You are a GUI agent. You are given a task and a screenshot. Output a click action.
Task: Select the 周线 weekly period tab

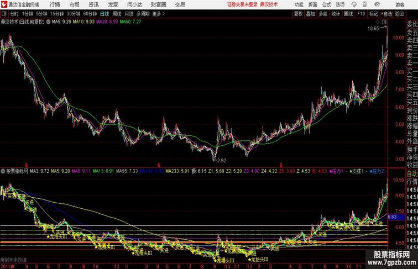117,14
